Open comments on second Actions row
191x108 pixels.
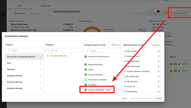click(x=175, y=71)
